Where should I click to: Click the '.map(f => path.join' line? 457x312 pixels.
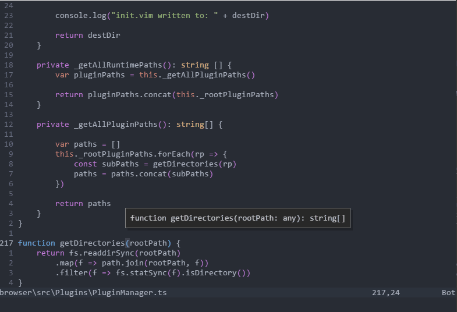point(132,263)
